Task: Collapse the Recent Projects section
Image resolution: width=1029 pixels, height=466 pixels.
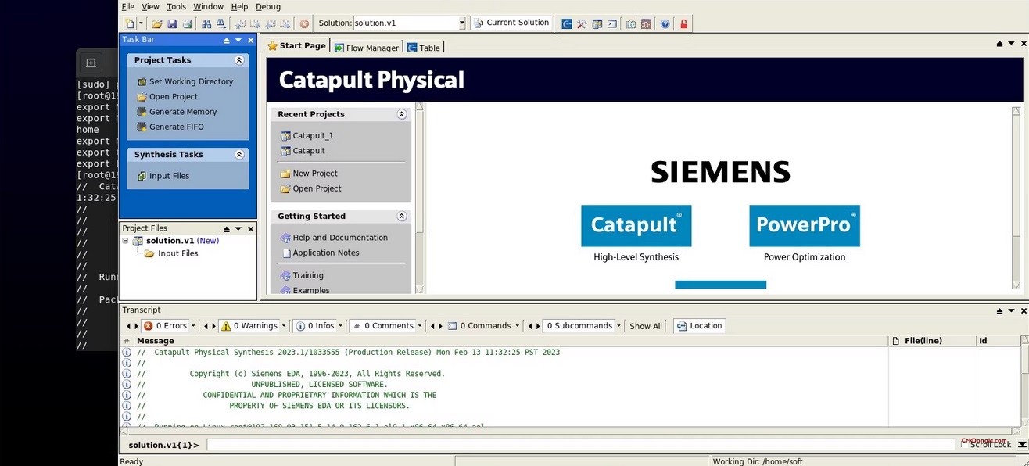Action: [x=402, y=114]
